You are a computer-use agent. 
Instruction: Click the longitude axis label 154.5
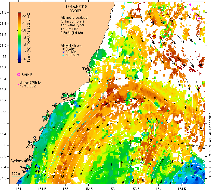182,188
